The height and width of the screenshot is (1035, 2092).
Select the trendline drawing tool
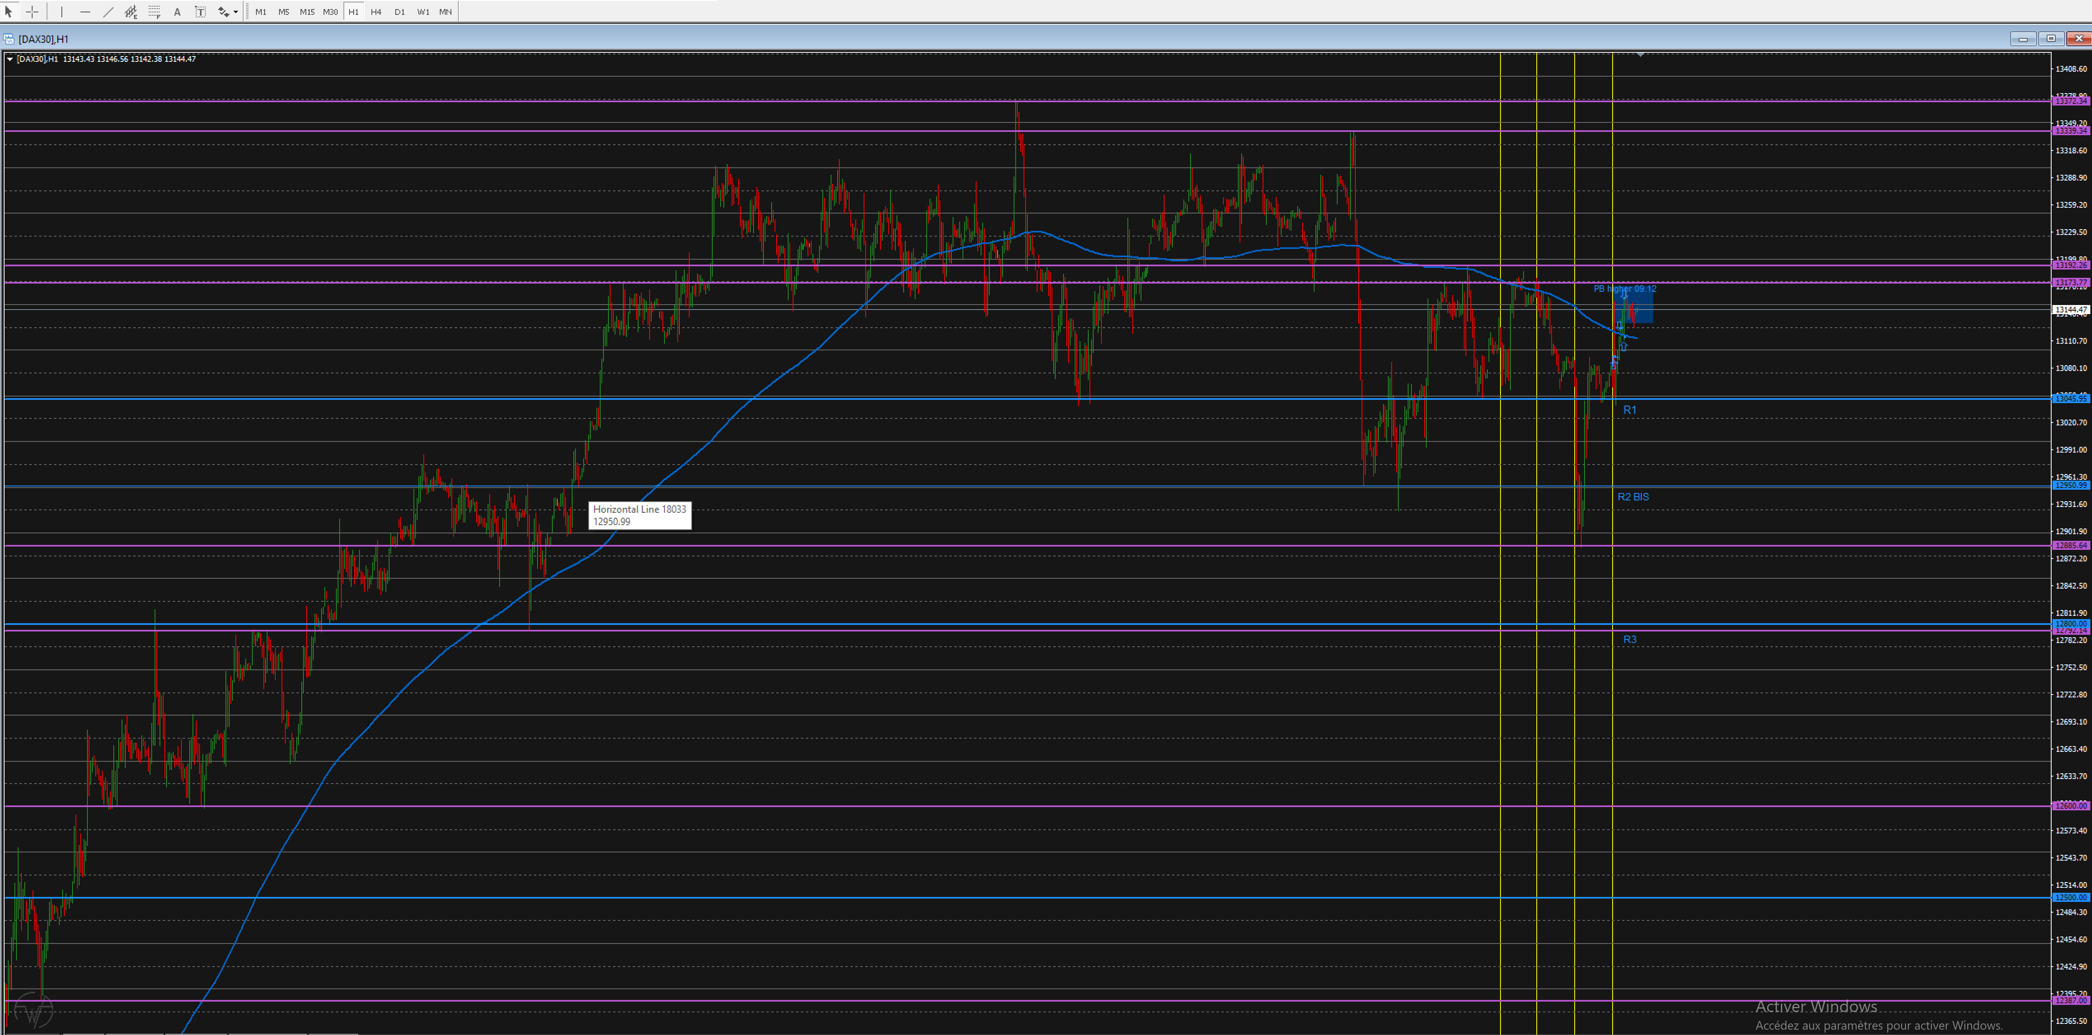tap(108, 12)
